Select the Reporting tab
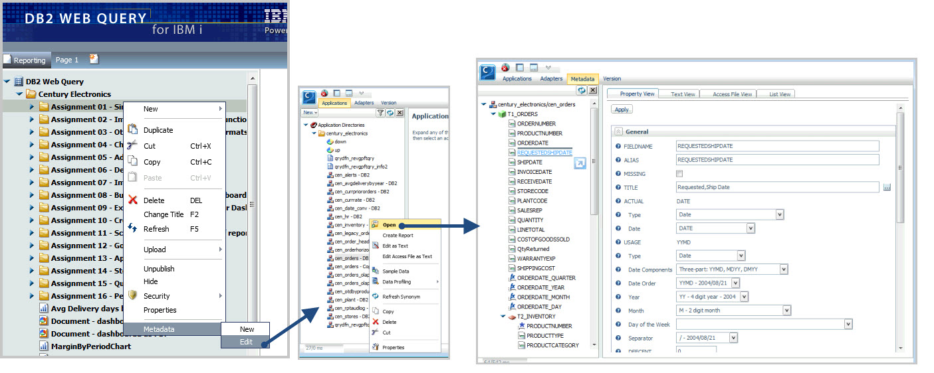The image size is (934, 373). 25,60
